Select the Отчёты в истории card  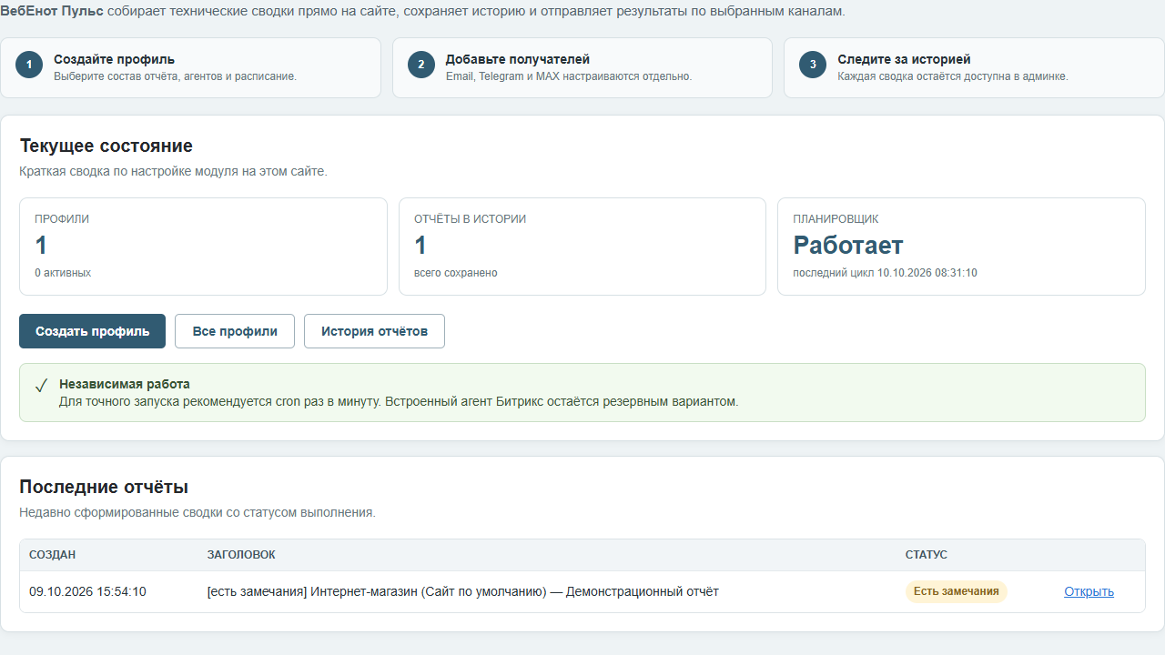582,247
